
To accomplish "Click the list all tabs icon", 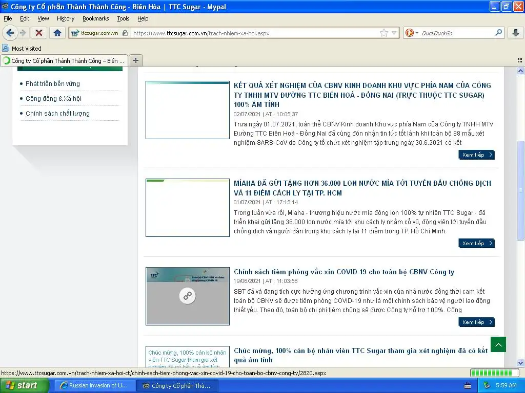I will click(x=520, y=60).
